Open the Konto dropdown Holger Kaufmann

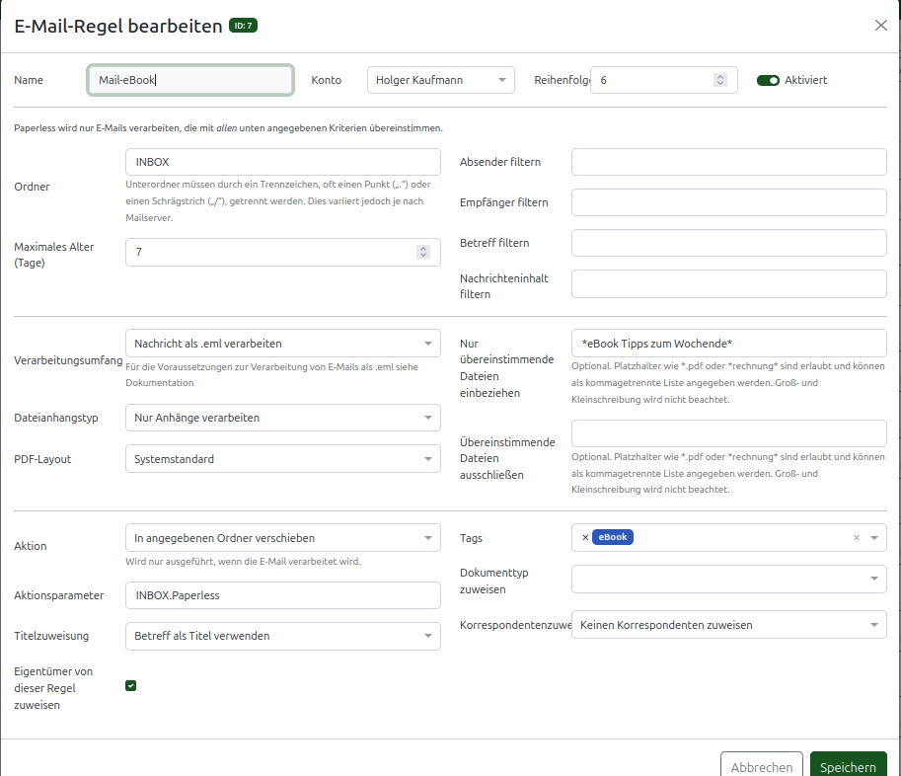tap(441, 80)
